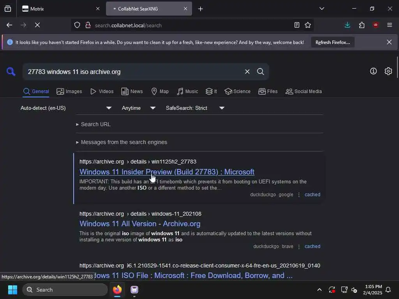Viewport: 399px width, 299px height.
Task: Open a new browser tab
Action: pos(201,9)
